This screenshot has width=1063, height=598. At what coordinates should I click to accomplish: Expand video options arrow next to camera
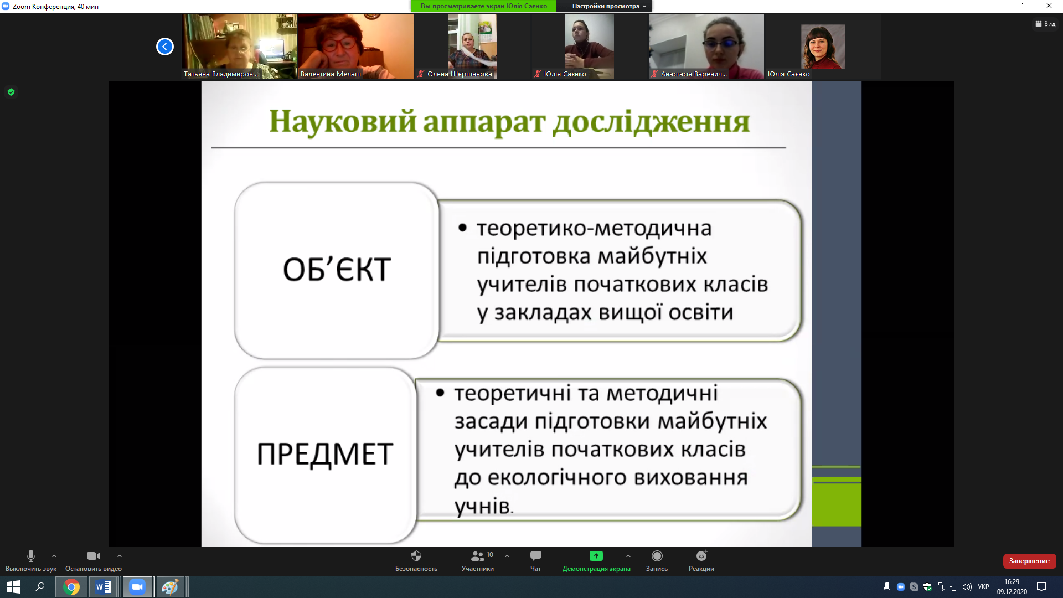tap(120, 556)
